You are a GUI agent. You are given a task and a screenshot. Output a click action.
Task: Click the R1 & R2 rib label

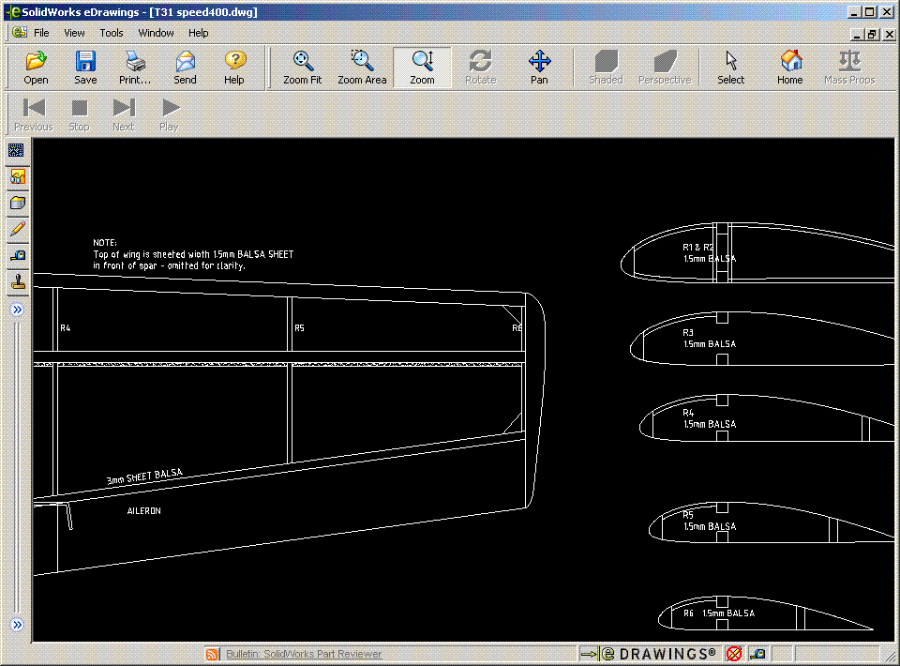point(697,248)
